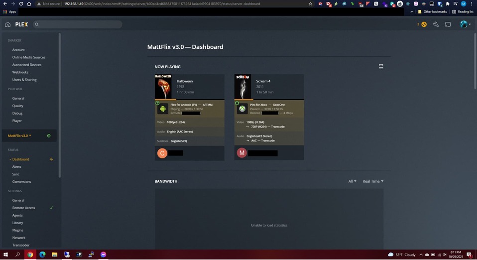Viewport: 477px width, 260px height.
Task: Open the Real Time range dropdown
Action: coord(373,181)
